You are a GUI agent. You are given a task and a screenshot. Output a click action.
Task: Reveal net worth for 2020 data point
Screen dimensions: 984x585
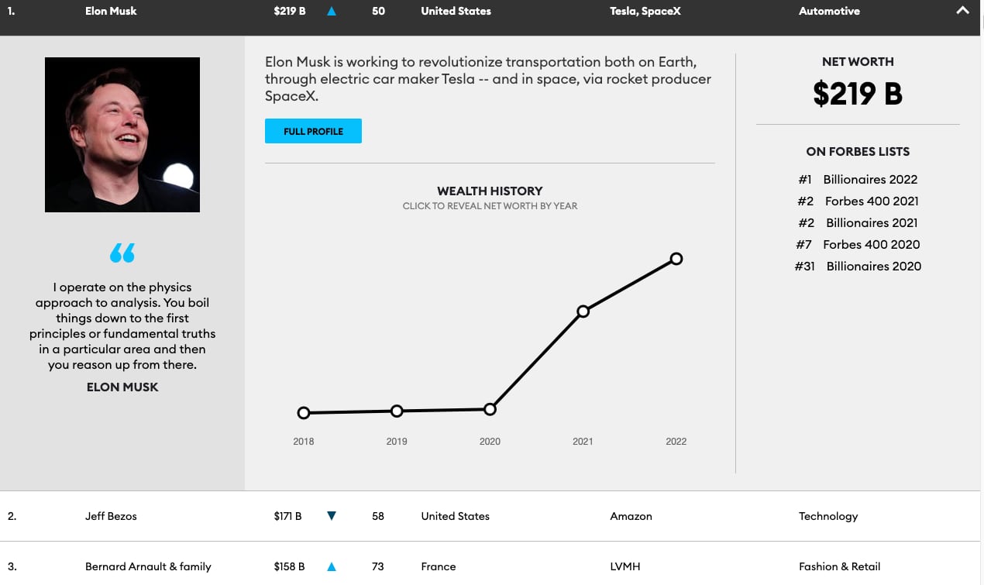coord(490,409)
